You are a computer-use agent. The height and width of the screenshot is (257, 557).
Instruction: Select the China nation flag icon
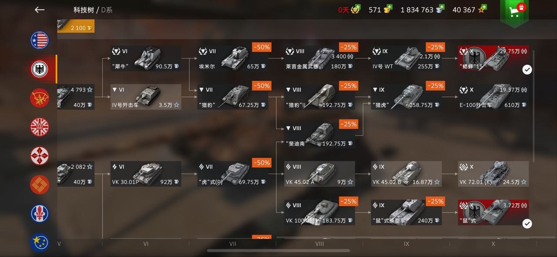40,185
